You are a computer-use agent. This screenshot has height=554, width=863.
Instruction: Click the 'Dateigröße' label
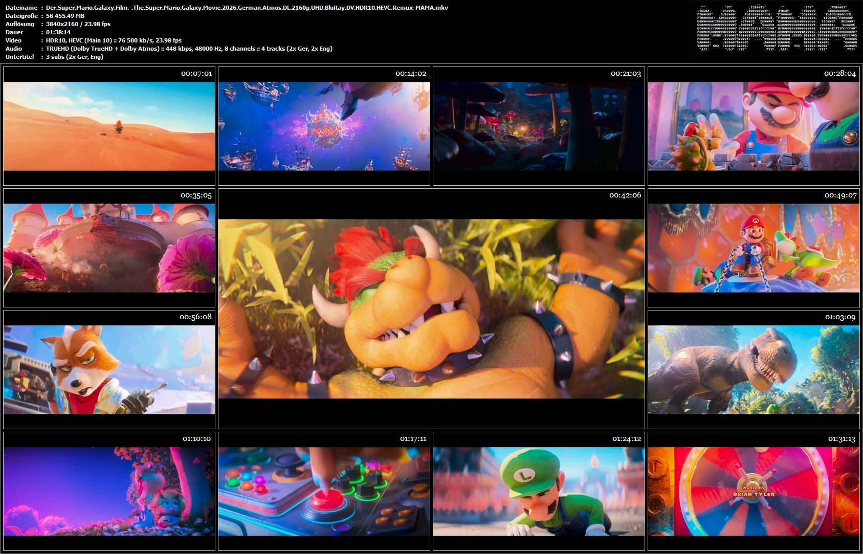[21, 16]
